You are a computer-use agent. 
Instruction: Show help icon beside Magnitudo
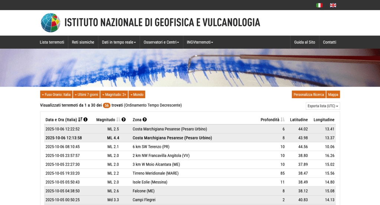click(x=124, y=119)
